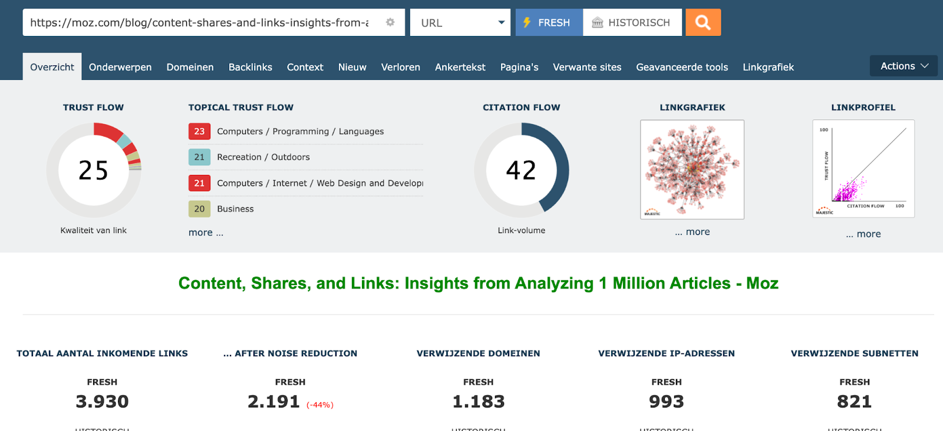This screenshot has width=943, height=431.
Task: Click the teal 21 Recreation score badge
Action: (x=199, y=157)
